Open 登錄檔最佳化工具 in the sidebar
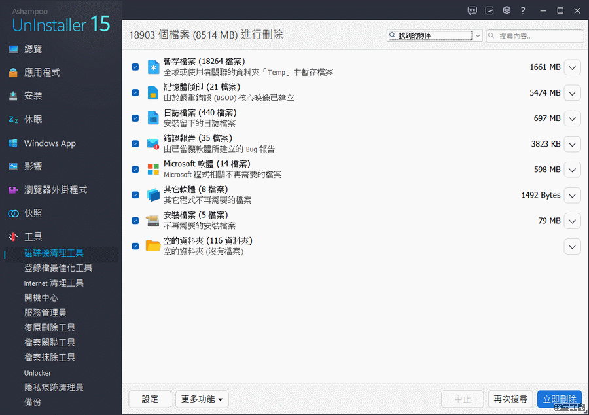Viewport: 589px width, 415px height. pyautogui.click(x=58, y=268)
